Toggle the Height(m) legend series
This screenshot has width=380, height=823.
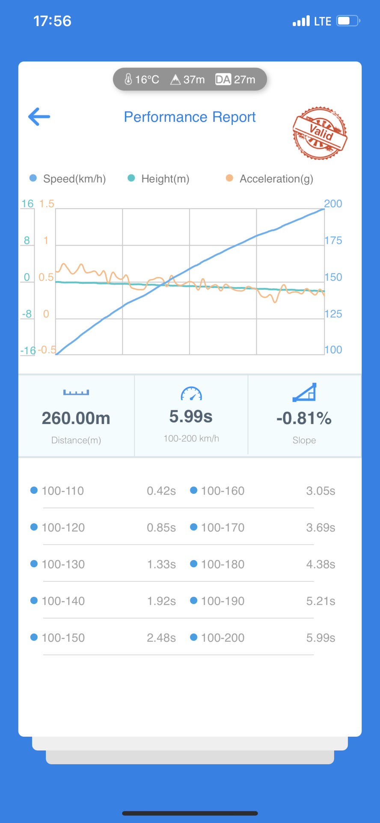(159, 179)
